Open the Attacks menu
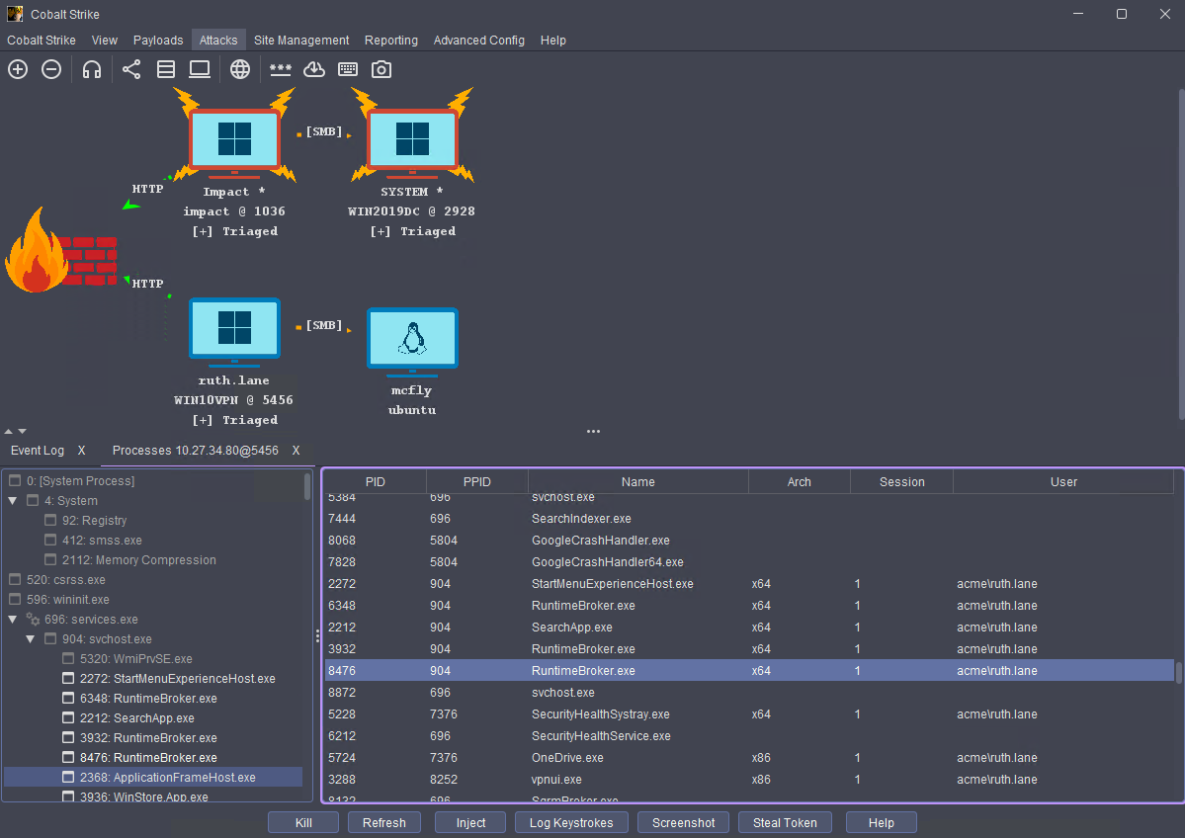Viewport: 1185px width, 838px height. tap(218, 41)
